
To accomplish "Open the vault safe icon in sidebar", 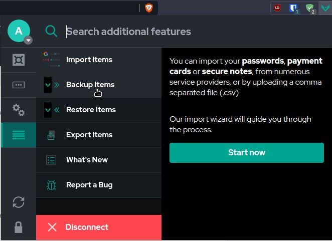I will [19, 60].
